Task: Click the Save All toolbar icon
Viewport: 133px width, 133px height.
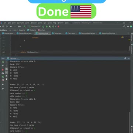Action: click(3, 27)
